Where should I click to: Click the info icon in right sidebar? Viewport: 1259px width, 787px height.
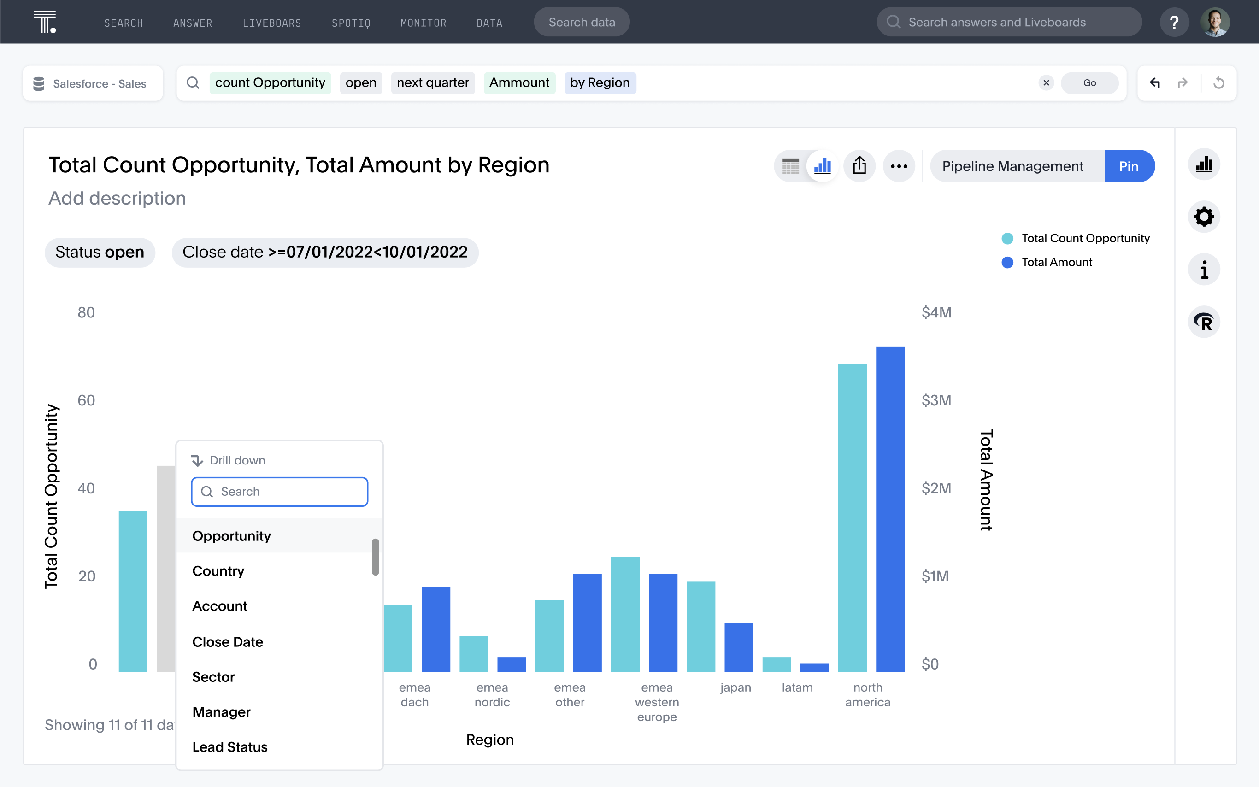click(x=1205, y=269)
